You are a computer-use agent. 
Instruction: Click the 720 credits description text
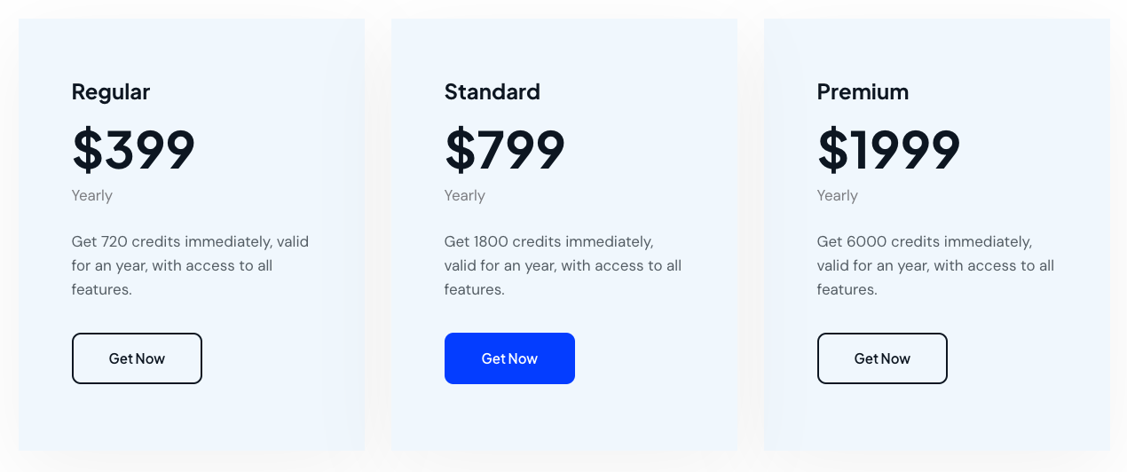tap(190, 265)
